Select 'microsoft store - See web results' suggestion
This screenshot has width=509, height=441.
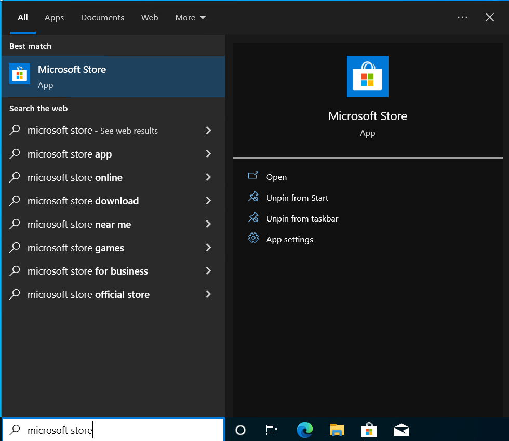click(113, 131)
